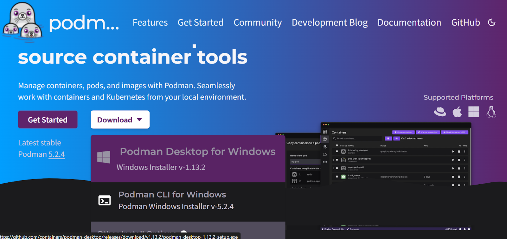The height and width of the screenshot is (239, 507).
Task: Click Compose in the preview status bar
Action: point(353,229)
